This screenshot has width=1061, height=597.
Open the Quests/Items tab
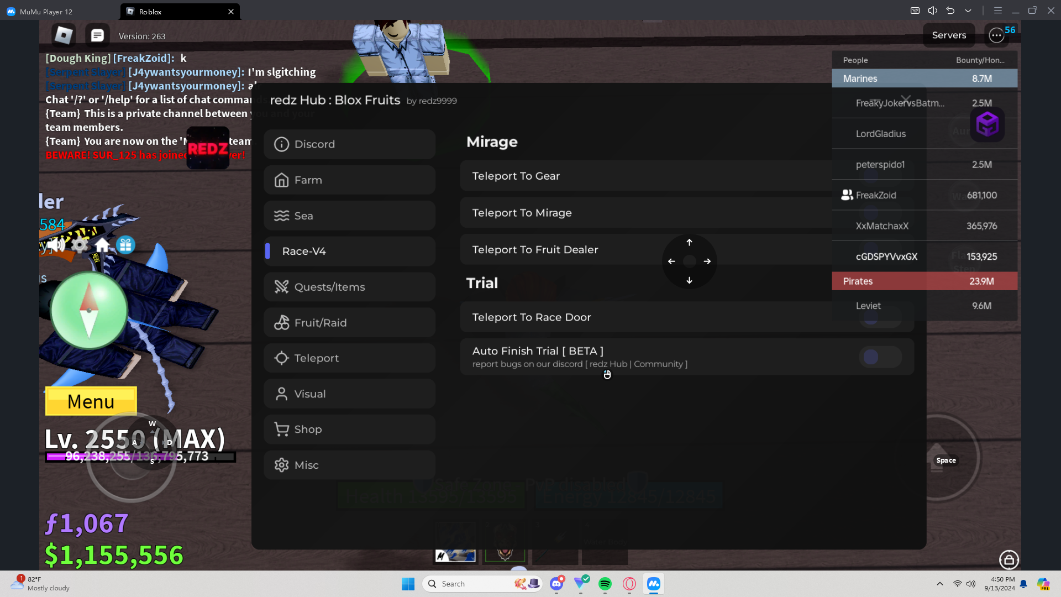coord(350,287)
